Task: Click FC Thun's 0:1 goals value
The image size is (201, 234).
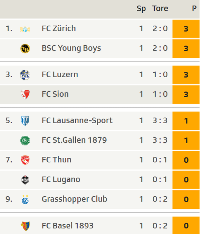Action: tap(160, 160)
